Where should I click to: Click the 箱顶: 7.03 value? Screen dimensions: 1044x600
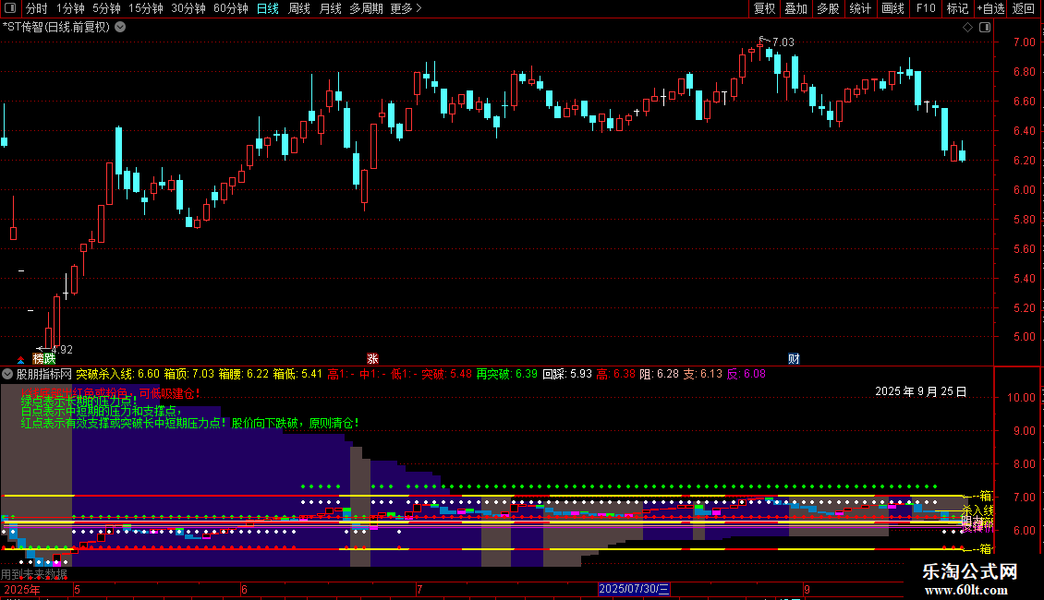point(189,374)
